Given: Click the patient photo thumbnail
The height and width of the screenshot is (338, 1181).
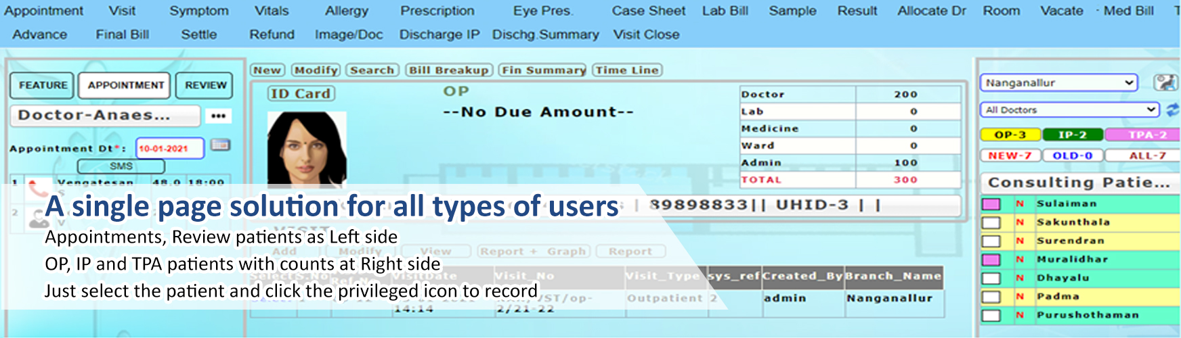Looking at the screenshot, I should coord(307,149).
